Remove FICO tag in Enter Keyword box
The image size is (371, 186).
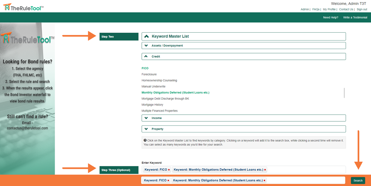[x=169, y=170]
